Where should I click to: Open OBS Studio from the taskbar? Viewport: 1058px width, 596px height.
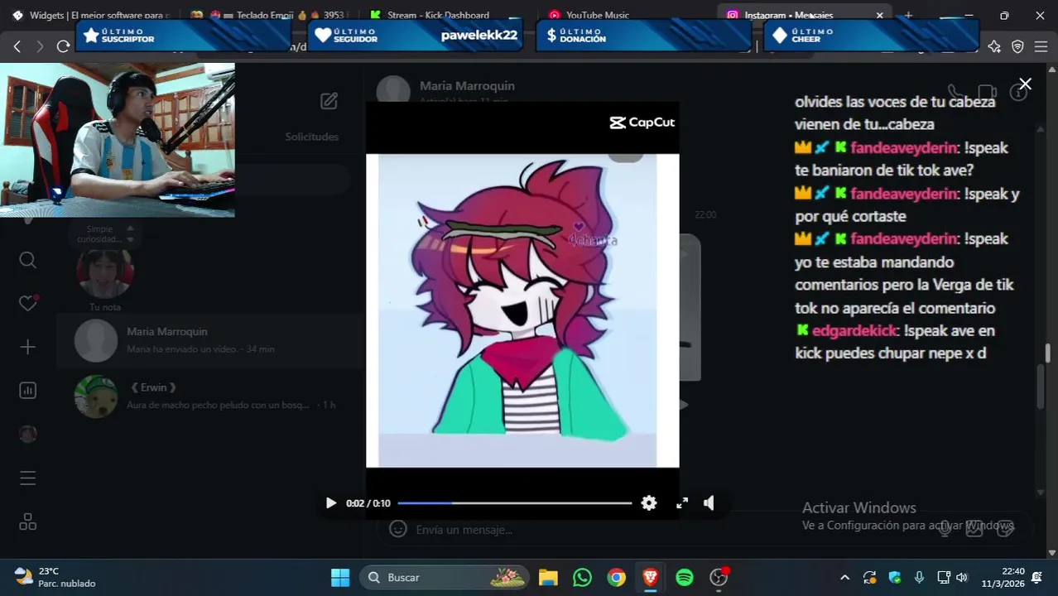coord(719,577)
